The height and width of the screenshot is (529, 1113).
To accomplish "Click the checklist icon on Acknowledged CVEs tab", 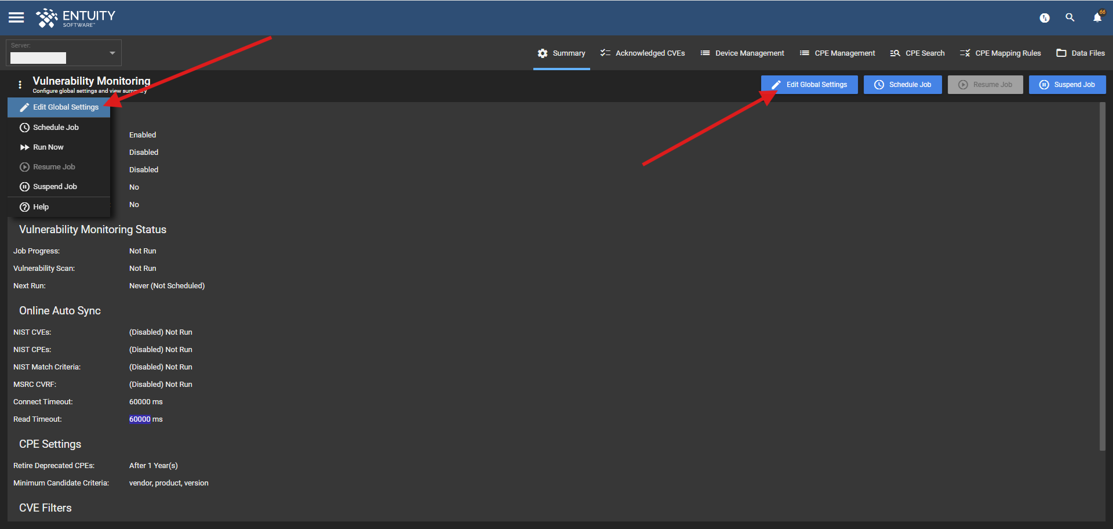I will point(605,53).
